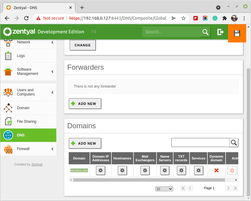Open Name Servers gear for tecmint.com
Screen dimensions: 251x201
click(165, 170)
